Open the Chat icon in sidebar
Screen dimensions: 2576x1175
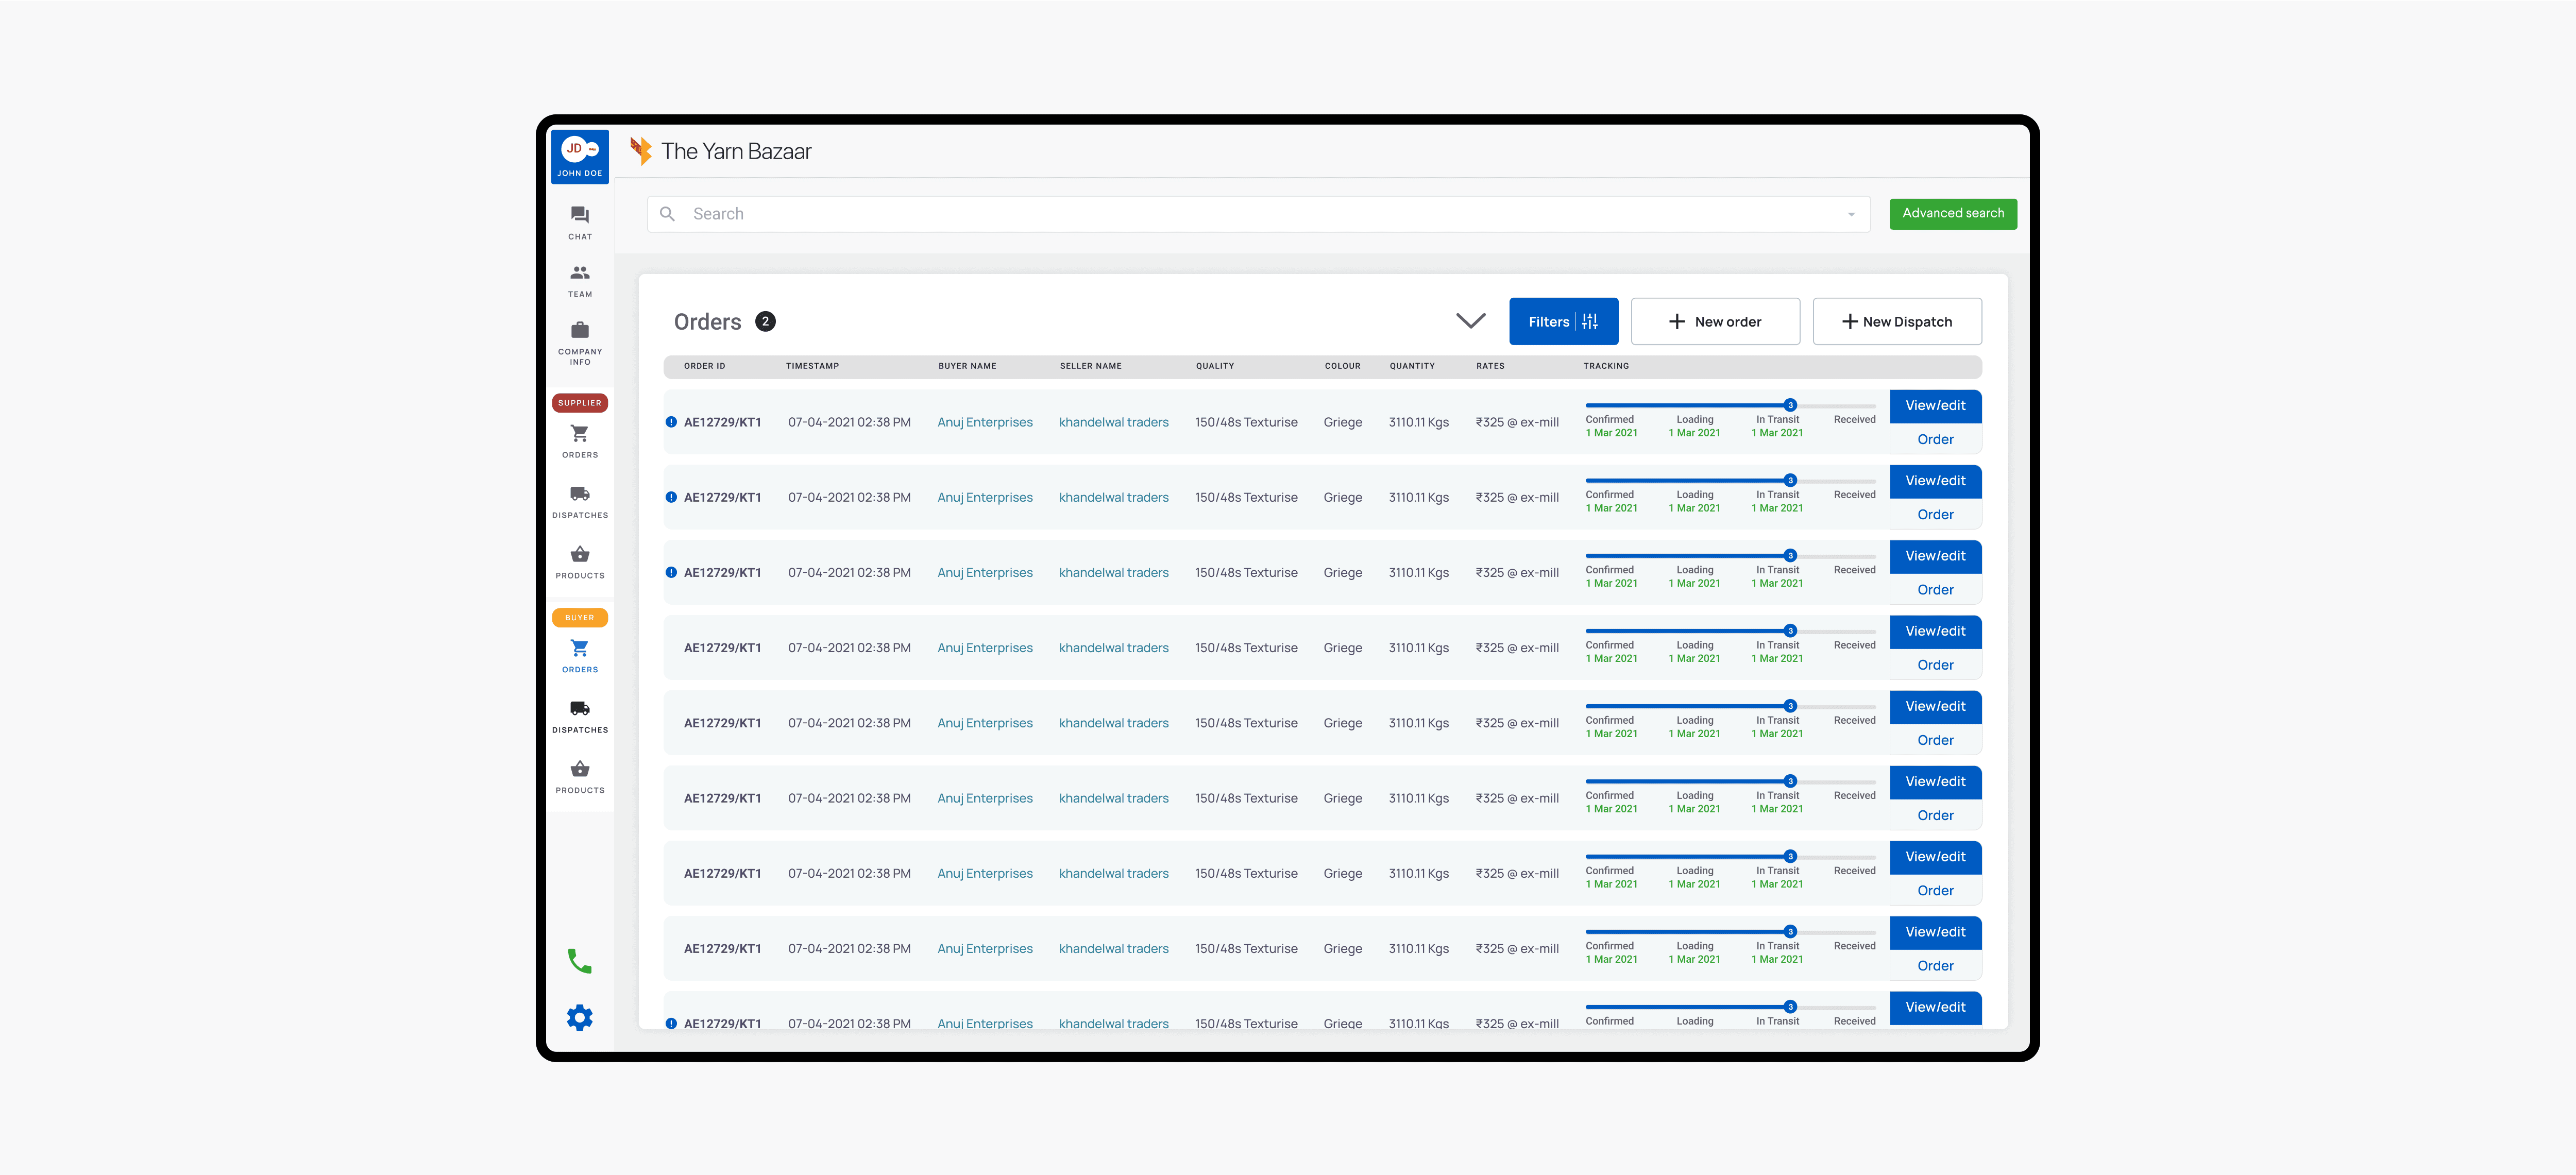(x=579, y=216)
